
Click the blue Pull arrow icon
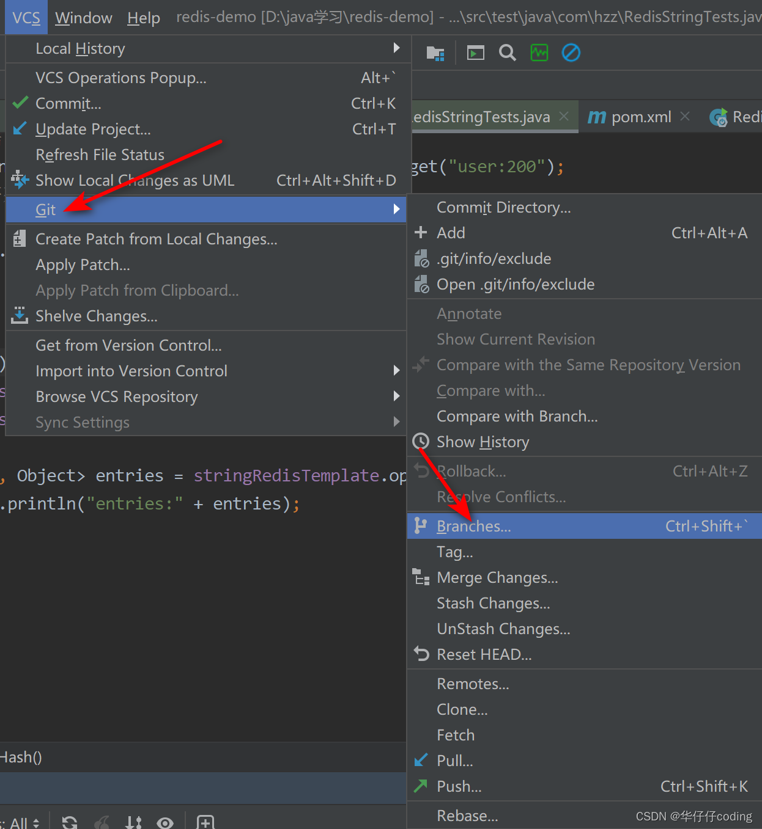[421, 760]
